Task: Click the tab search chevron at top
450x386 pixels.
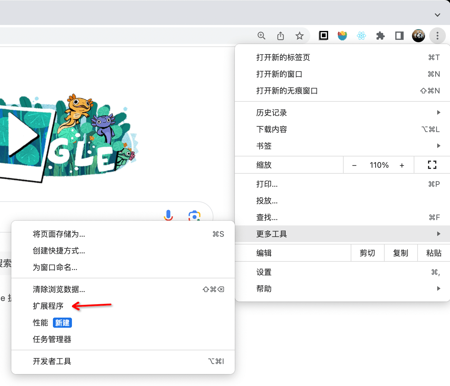Action: [x=437, y=15]
